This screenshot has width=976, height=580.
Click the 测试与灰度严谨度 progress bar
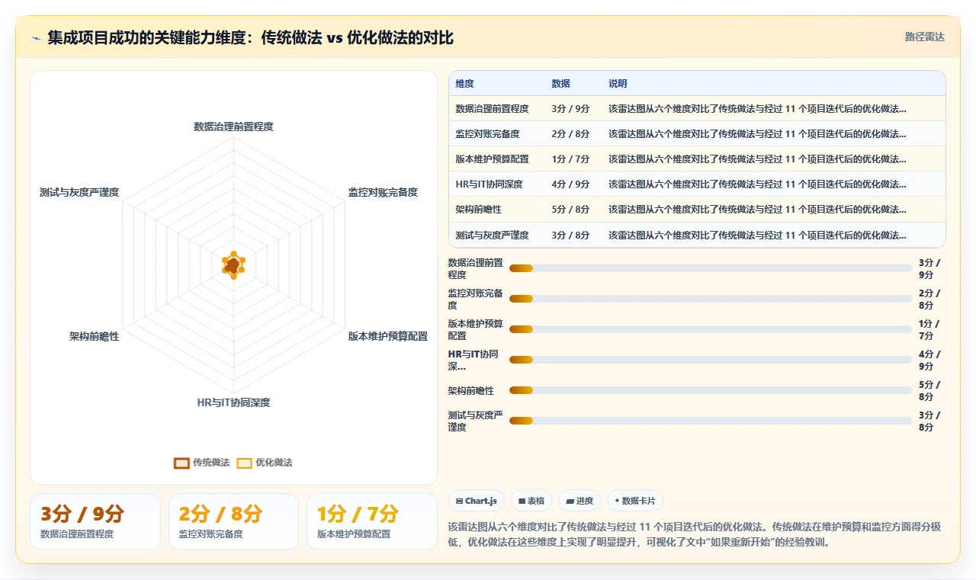711,421
